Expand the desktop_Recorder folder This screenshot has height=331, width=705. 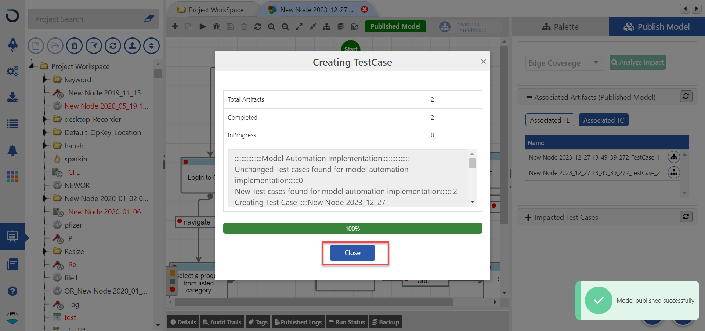click(45, 119)
